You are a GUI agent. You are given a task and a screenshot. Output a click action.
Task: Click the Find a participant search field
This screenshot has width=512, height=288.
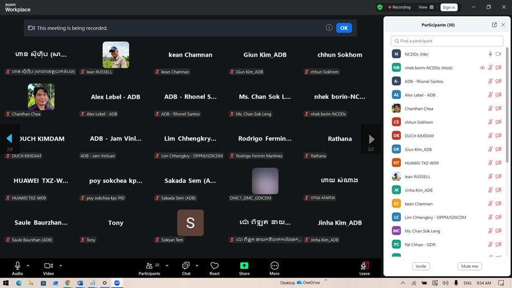(x=447, y=41)
